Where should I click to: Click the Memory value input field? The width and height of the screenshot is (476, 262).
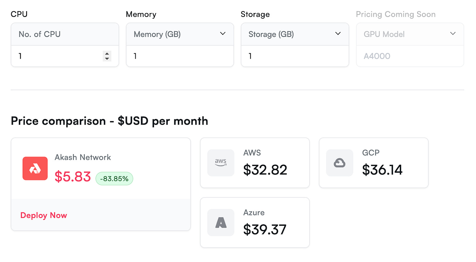pyautogui.click(x=180, y=56)
